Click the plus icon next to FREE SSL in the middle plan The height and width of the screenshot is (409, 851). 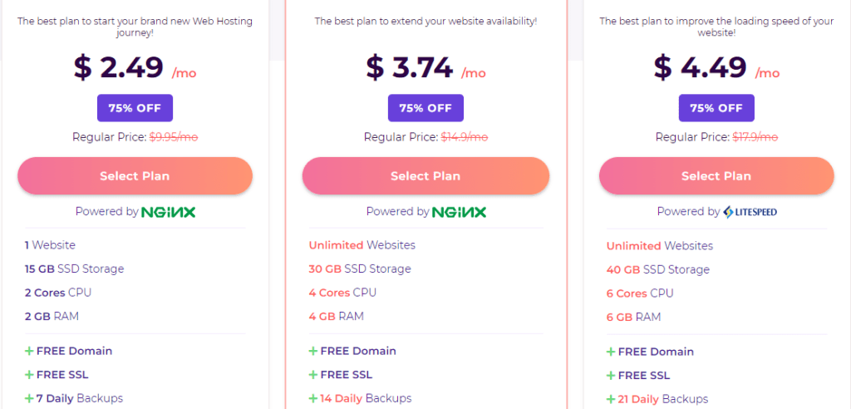[313, 375]
